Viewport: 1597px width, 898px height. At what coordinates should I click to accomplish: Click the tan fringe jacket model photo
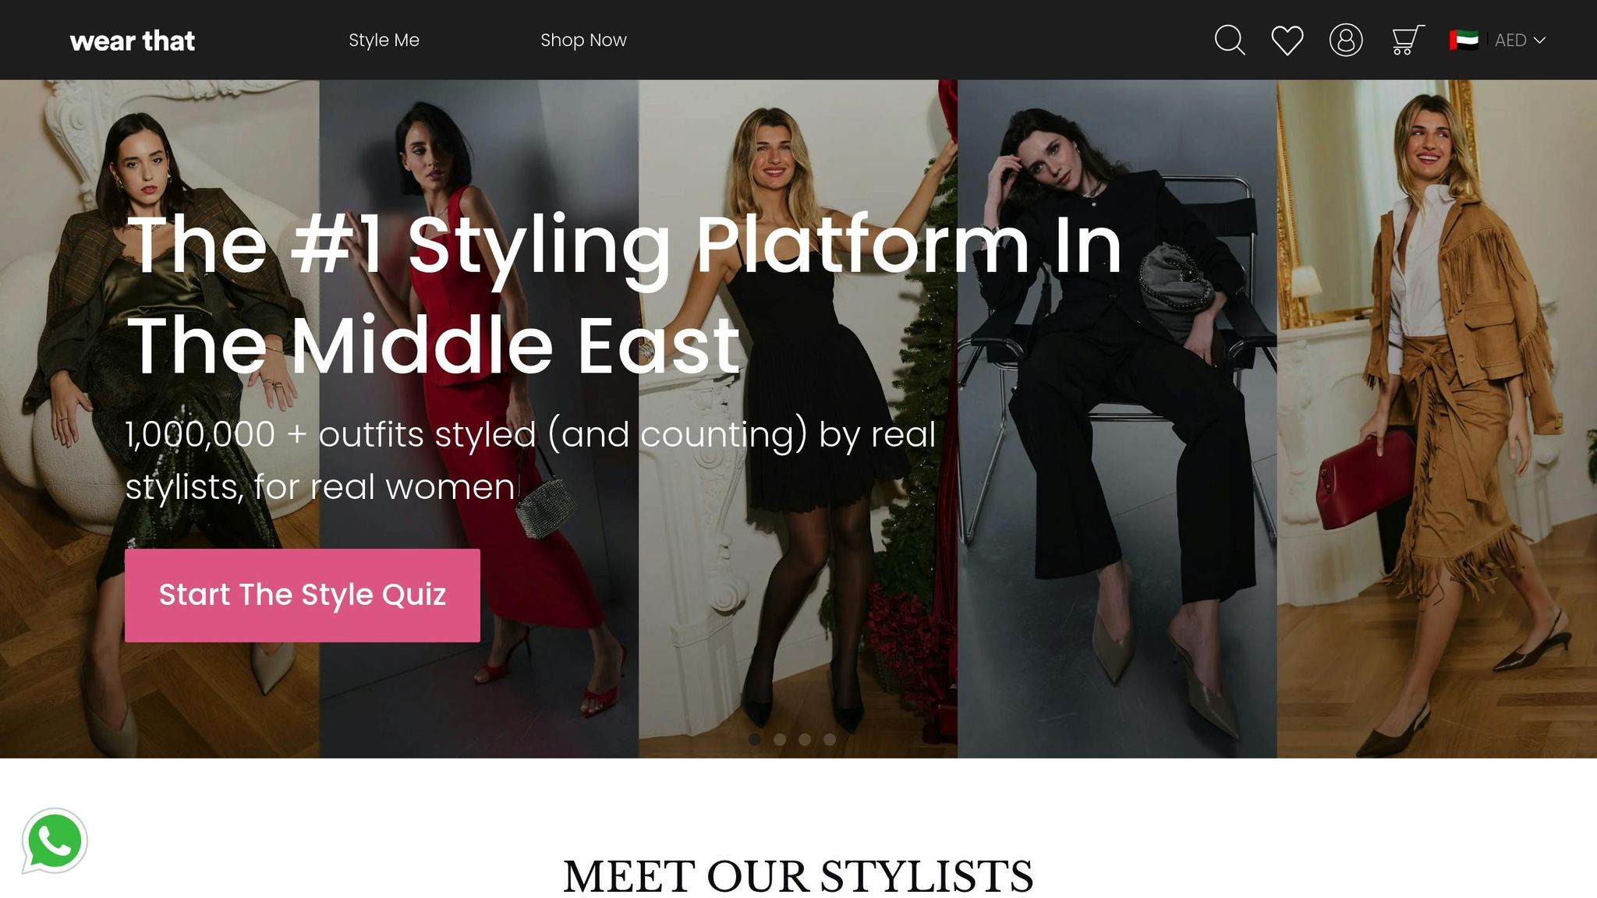pyautogui.click(x=1437, y=419)
